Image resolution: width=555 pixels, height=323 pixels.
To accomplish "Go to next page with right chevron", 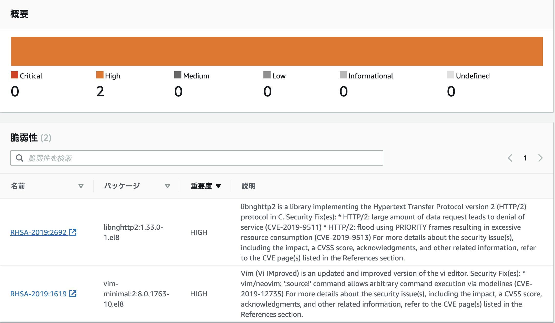I will (540, 158).
